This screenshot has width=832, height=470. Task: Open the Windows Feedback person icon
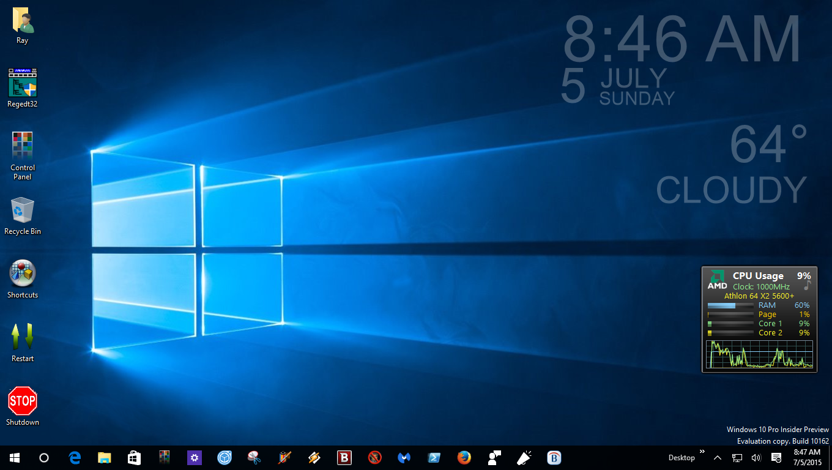(x=494, y=457)
